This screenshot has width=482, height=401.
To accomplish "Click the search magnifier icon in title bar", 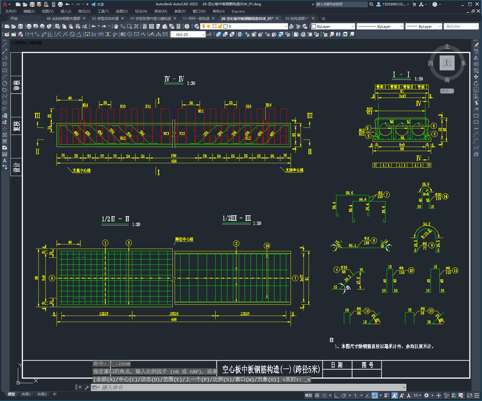I will tap(372, 4).
